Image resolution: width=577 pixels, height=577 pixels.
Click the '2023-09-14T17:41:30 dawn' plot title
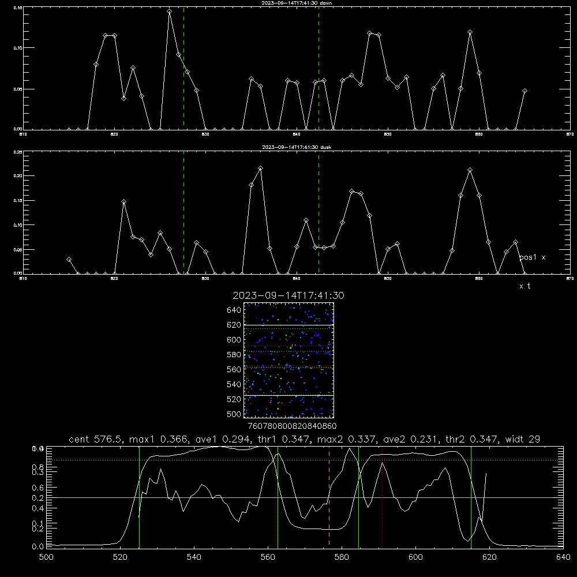pyautogui.click(x=297, y=3)
